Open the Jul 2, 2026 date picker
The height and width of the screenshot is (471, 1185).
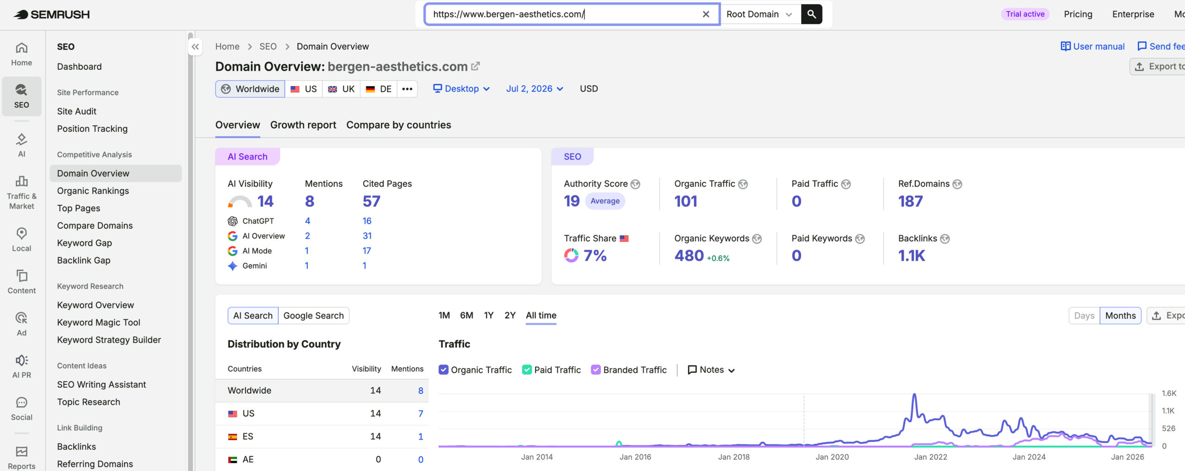click(535, 89)
